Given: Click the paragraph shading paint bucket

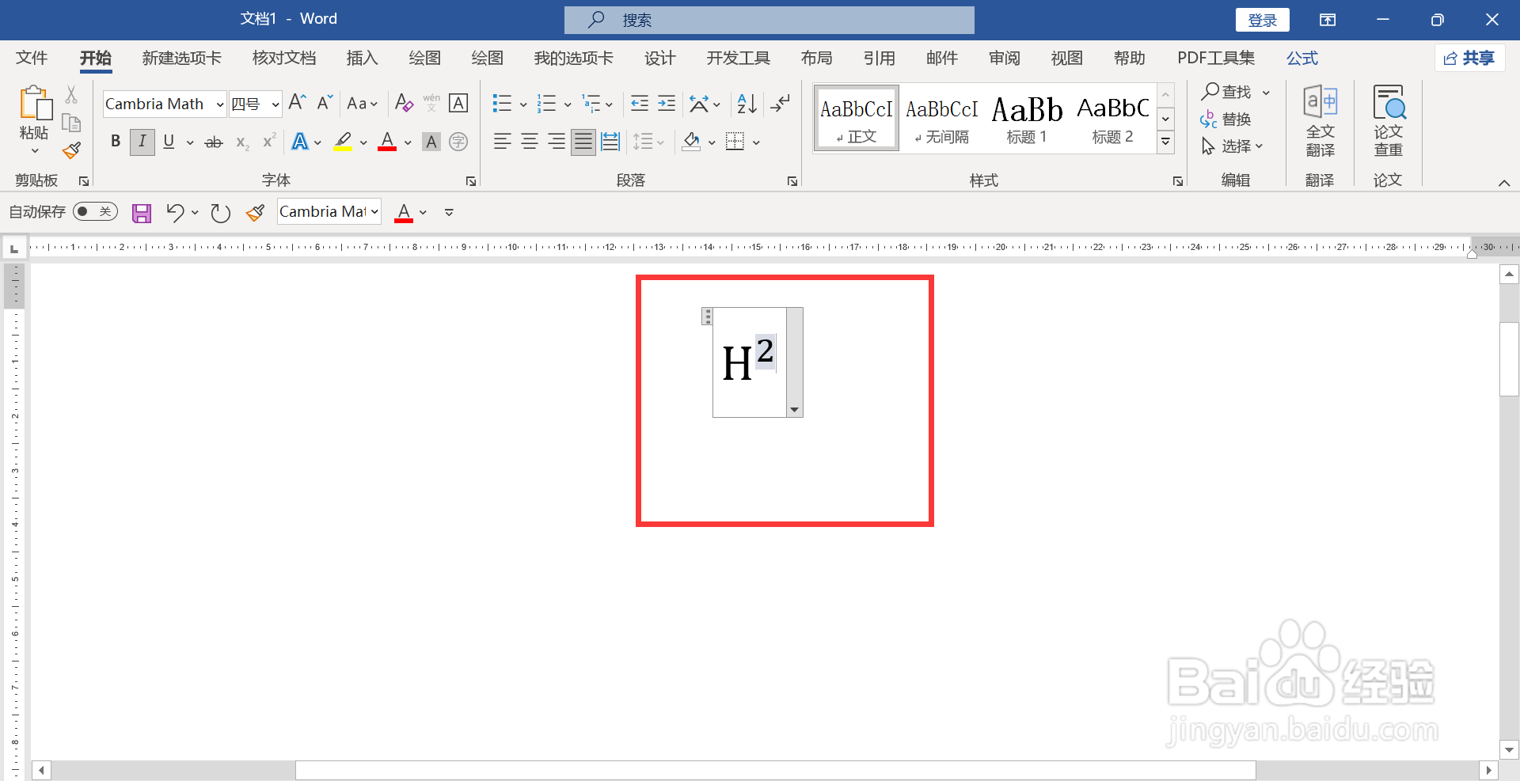Looking at the screenshot, I should coord(691,142).
